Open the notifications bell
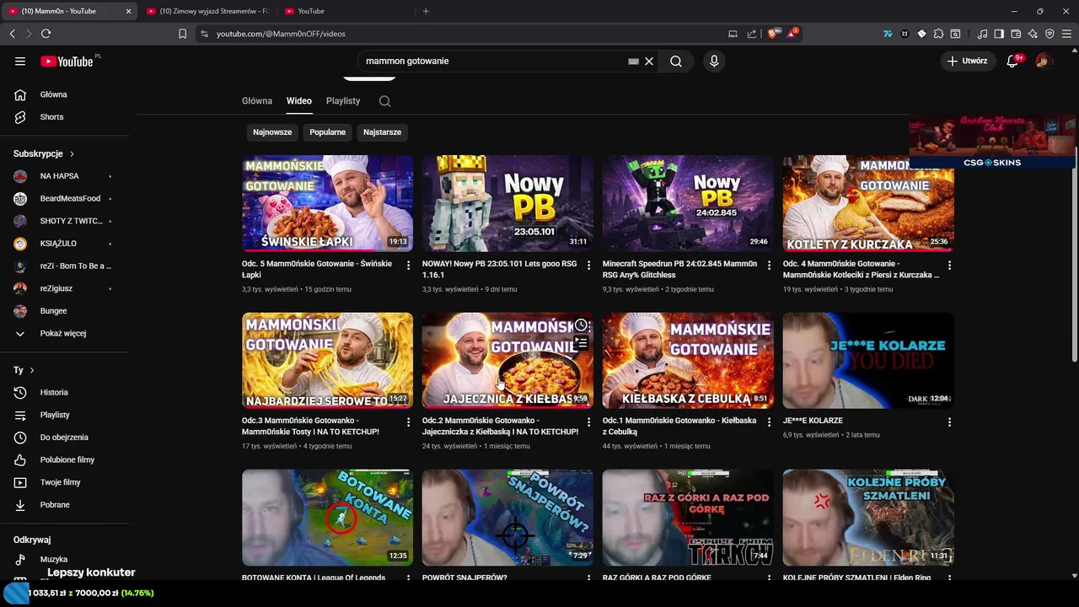The image size is (1079, 607). coord(1012,62)
